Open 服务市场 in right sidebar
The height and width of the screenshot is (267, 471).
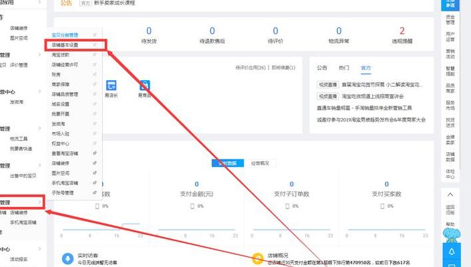pyautogui.click(x=450, y=105)
